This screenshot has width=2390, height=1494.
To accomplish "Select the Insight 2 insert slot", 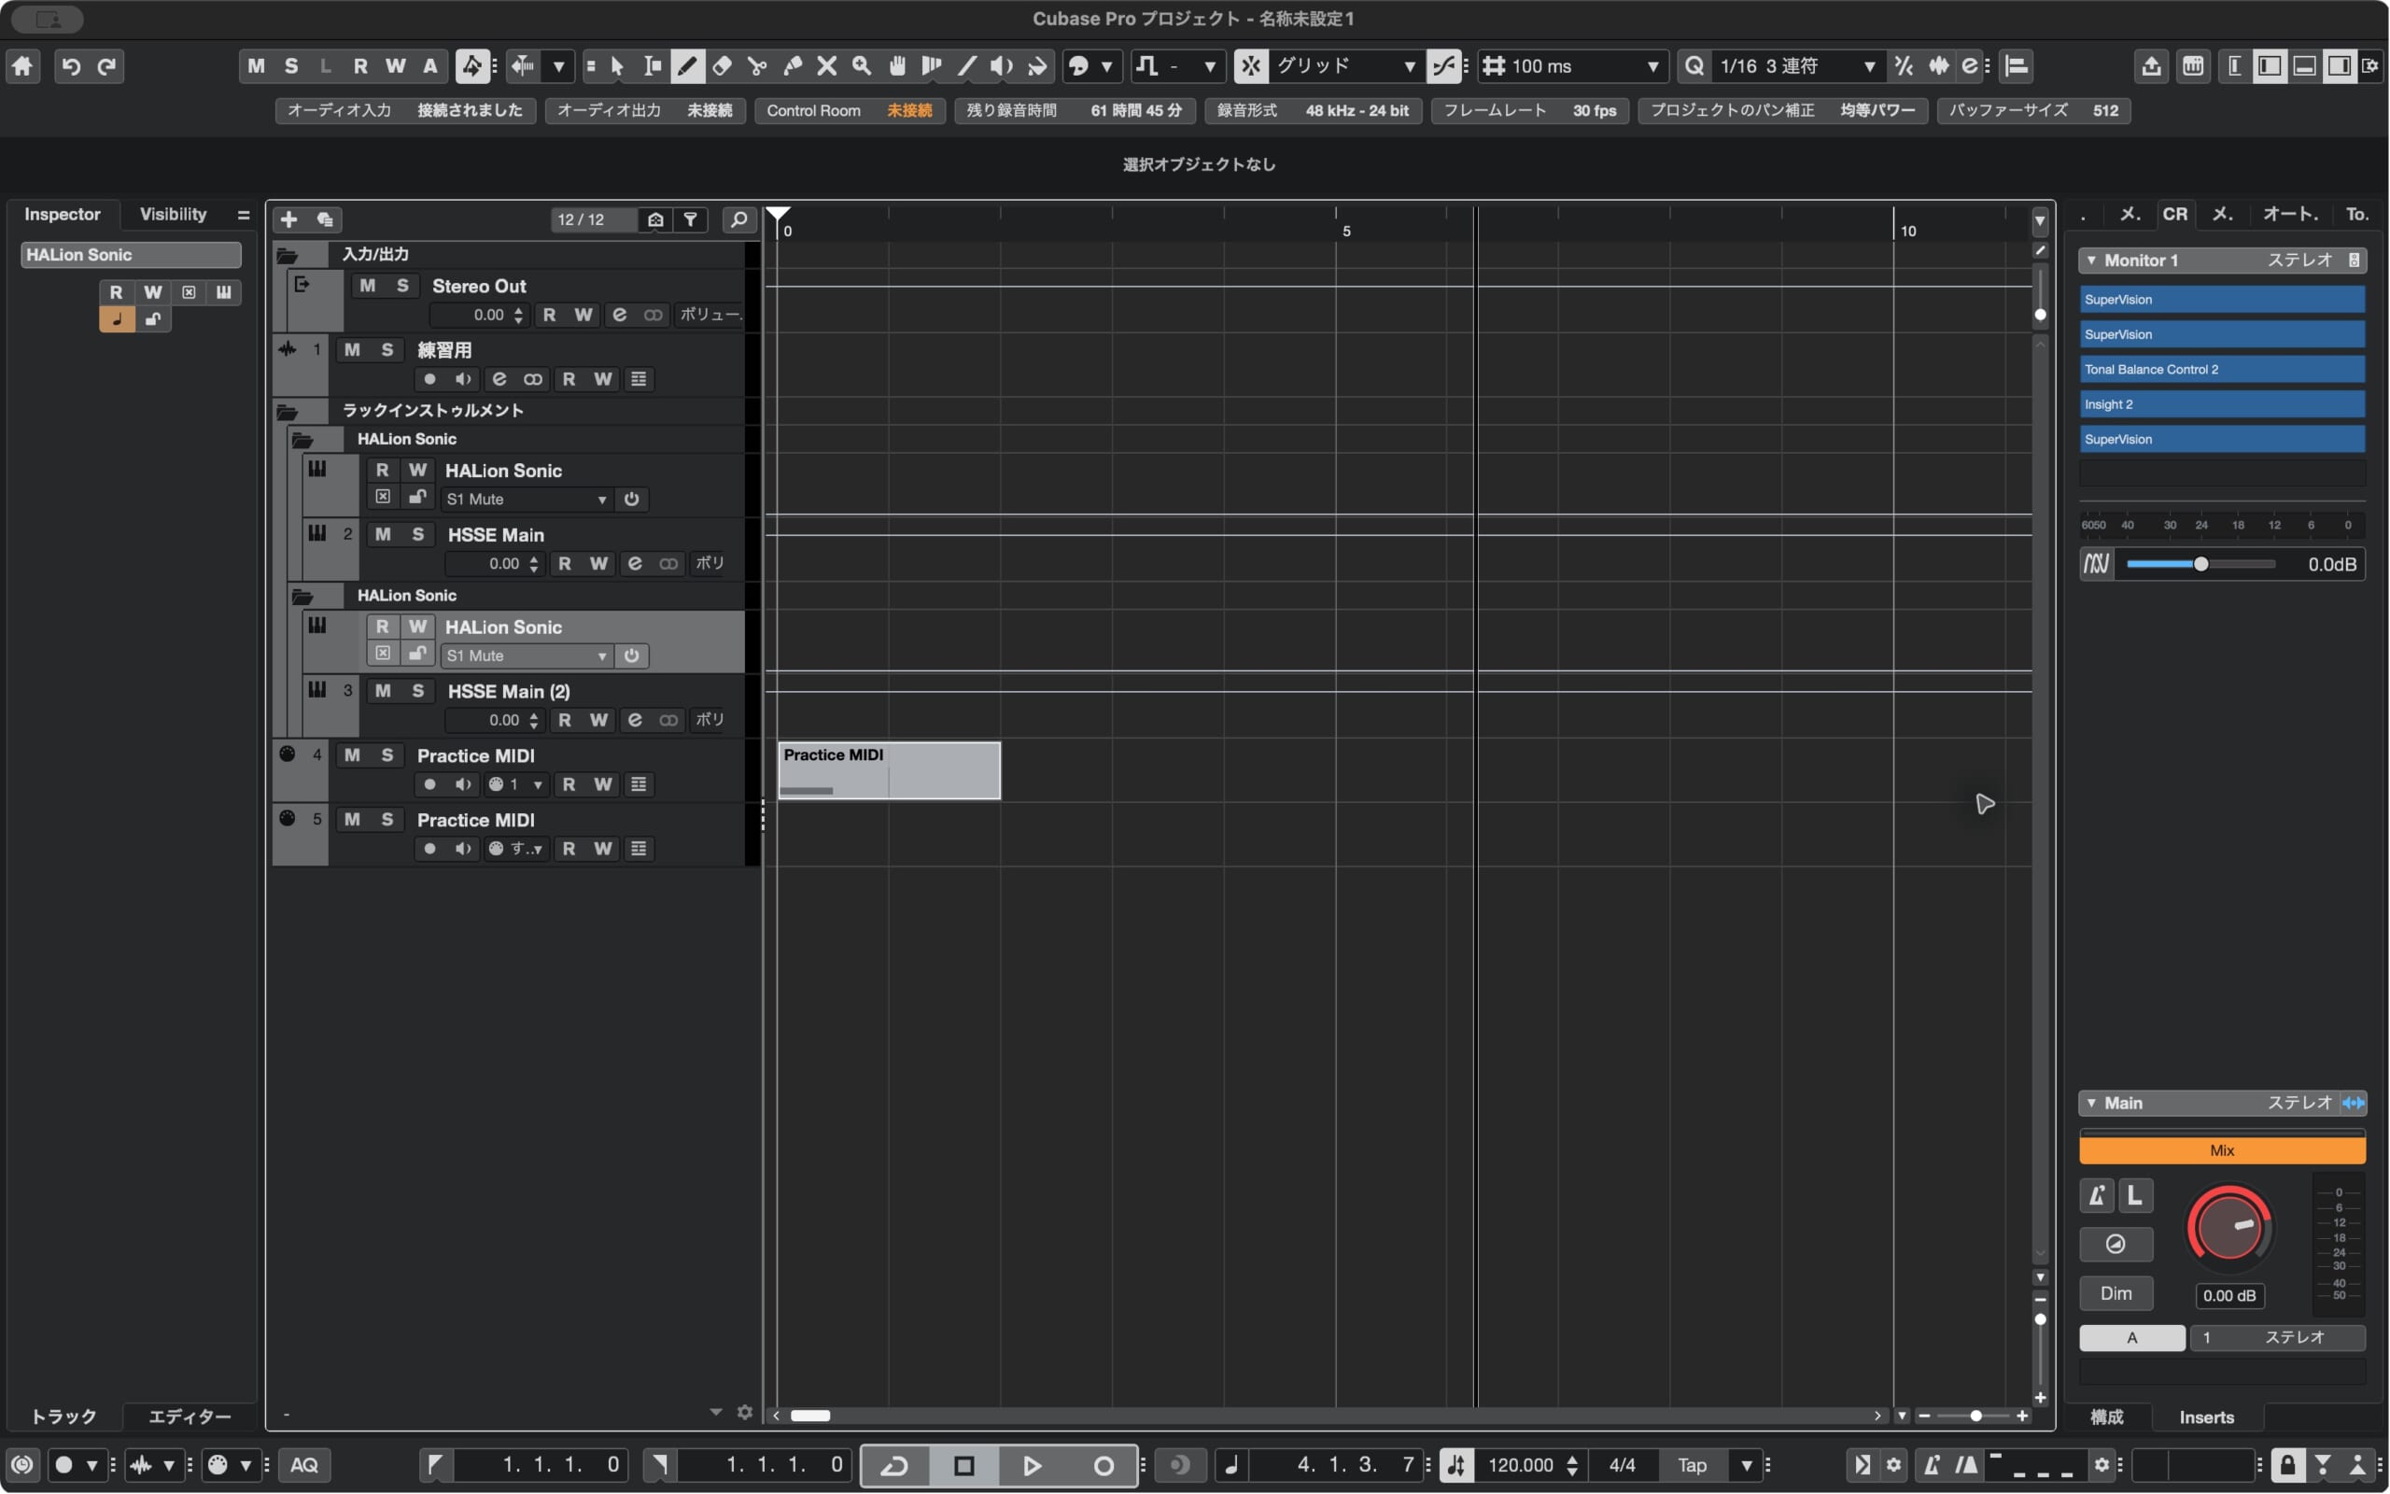I will [x=2222, y=405].
